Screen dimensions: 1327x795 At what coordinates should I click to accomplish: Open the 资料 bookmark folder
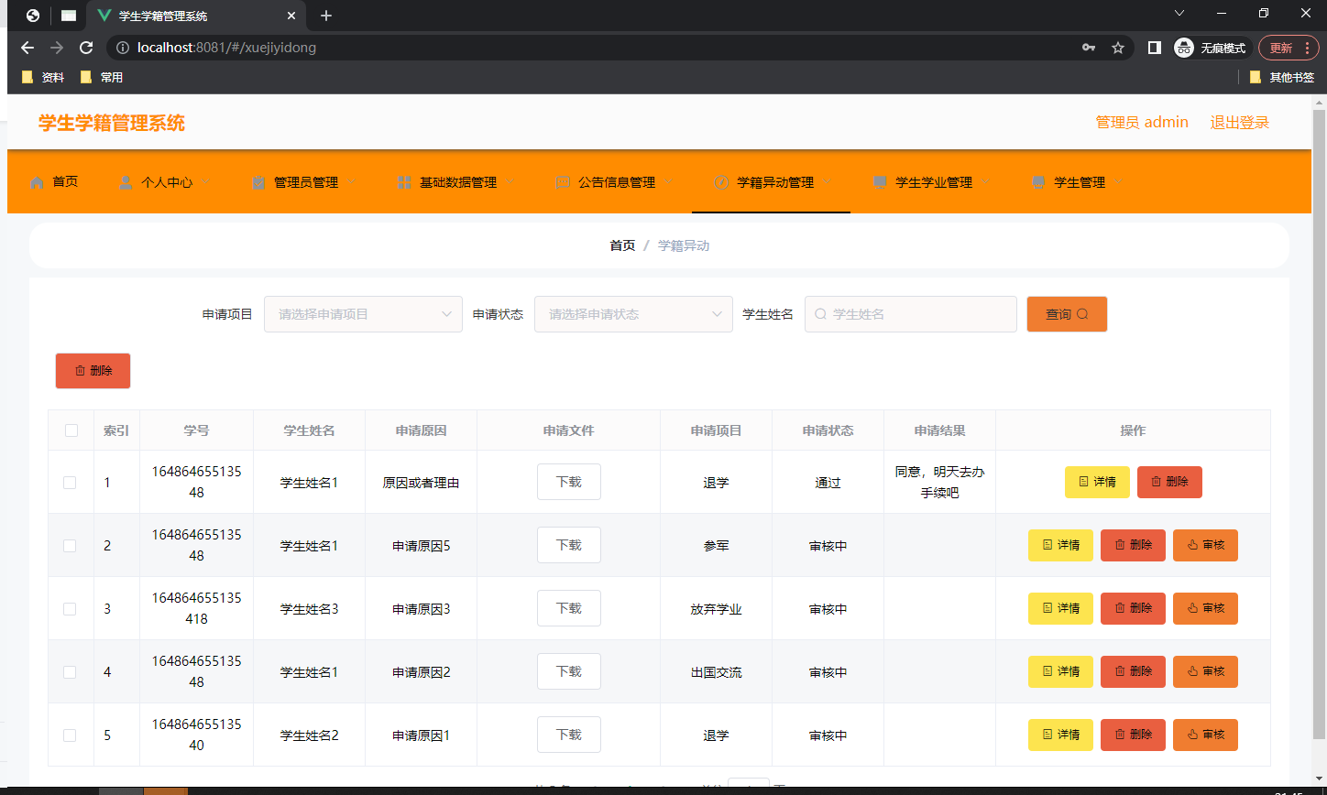click(x=42, y=78)
